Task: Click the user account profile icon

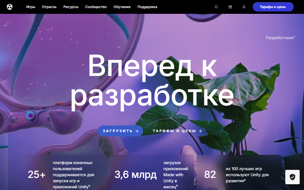Action: point(244,7)
